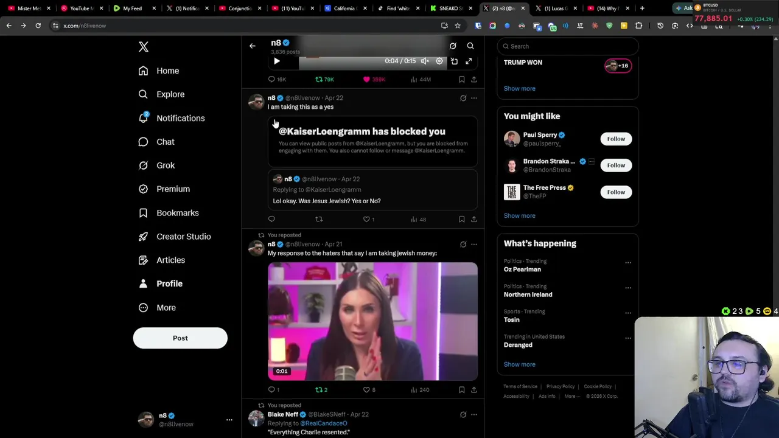Bookmark the 44M-views post
Screen dimensions: 779x438
pyautogui.click(x=461, y=79)
